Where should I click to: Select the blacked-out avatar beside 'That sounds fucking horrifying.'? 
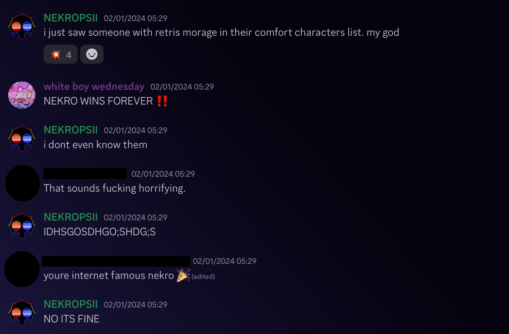coord(22,183)
